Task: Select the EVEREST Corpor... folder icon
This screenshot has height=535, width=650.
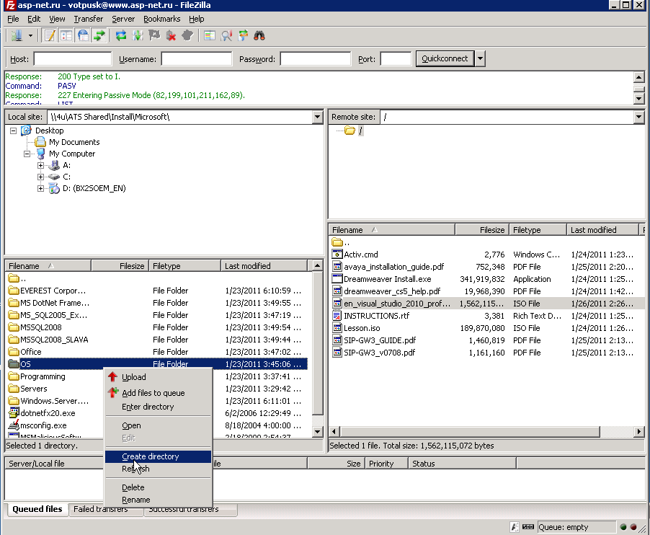Action: (14, 291)
